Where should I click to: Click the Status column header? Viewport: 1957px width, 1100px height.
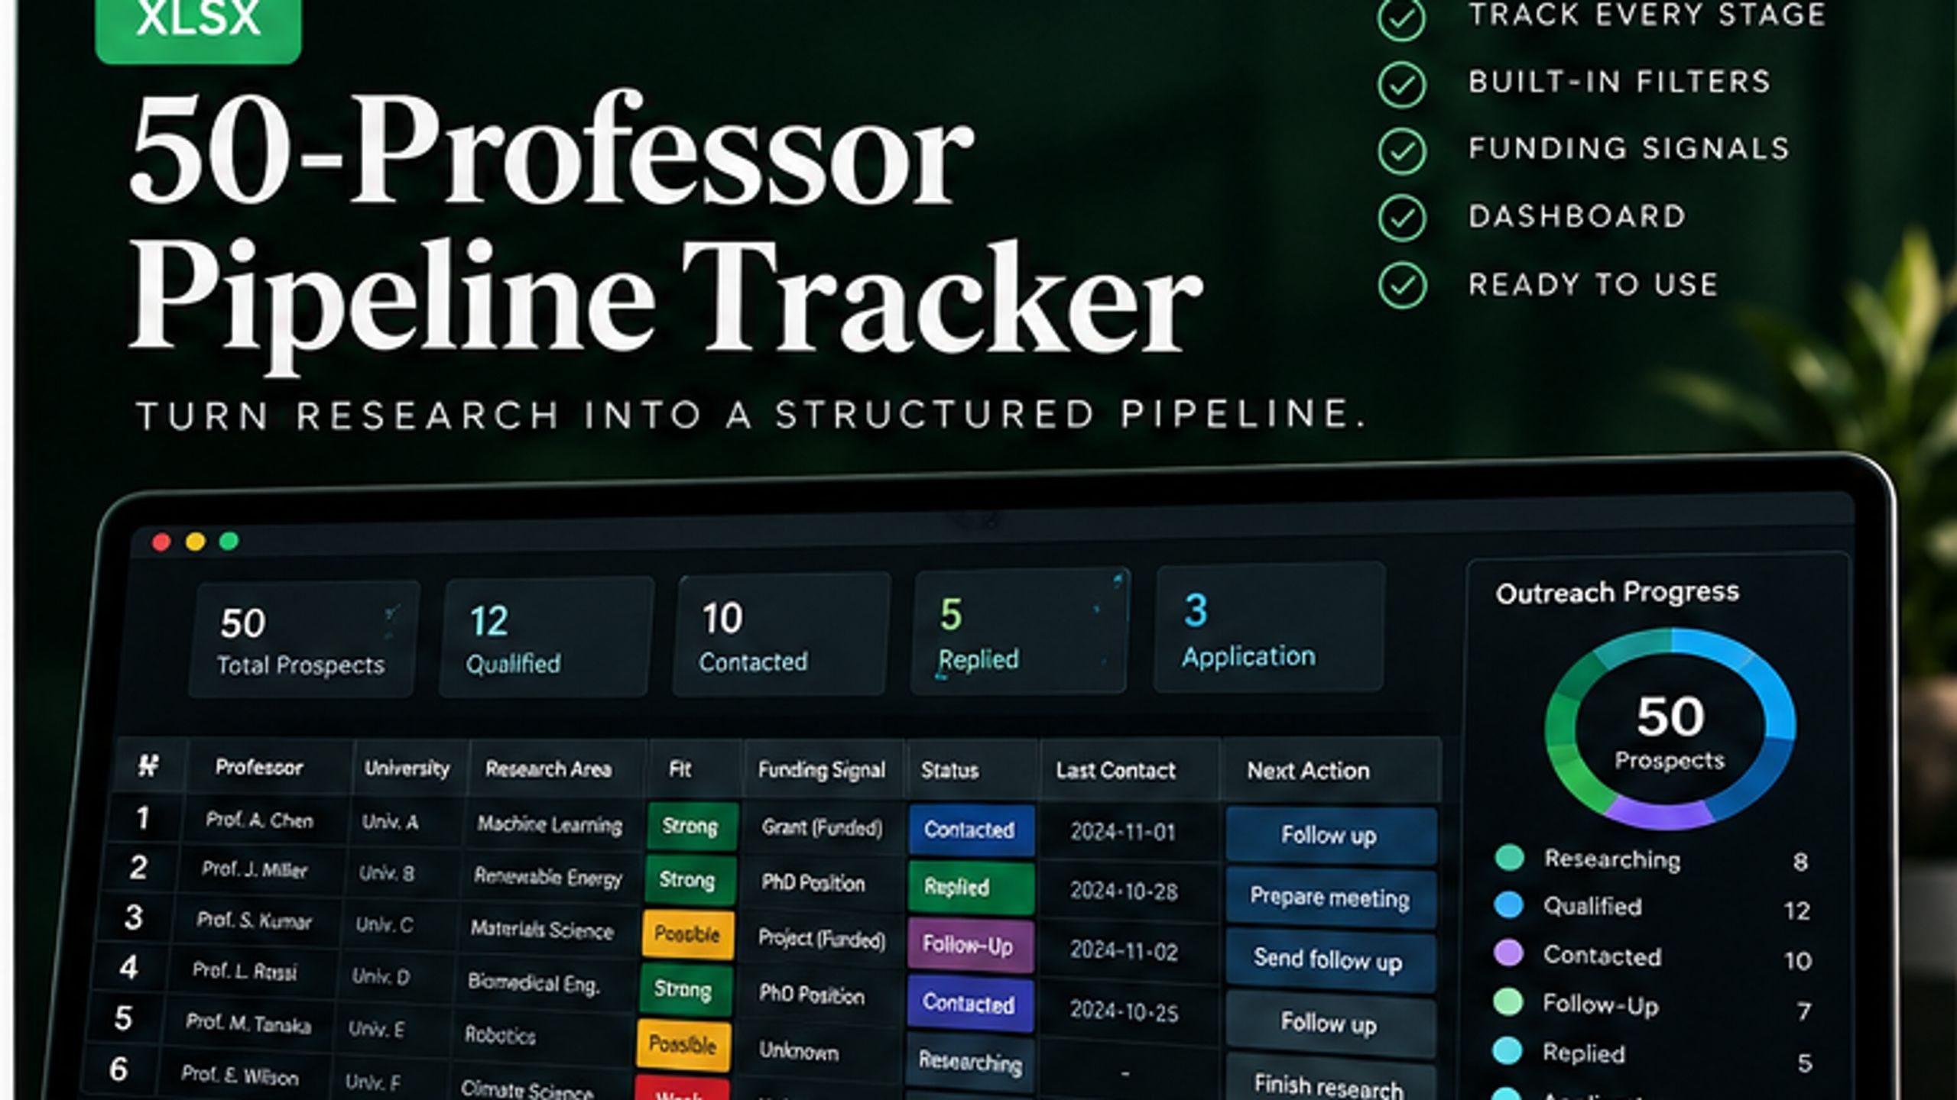949,770
